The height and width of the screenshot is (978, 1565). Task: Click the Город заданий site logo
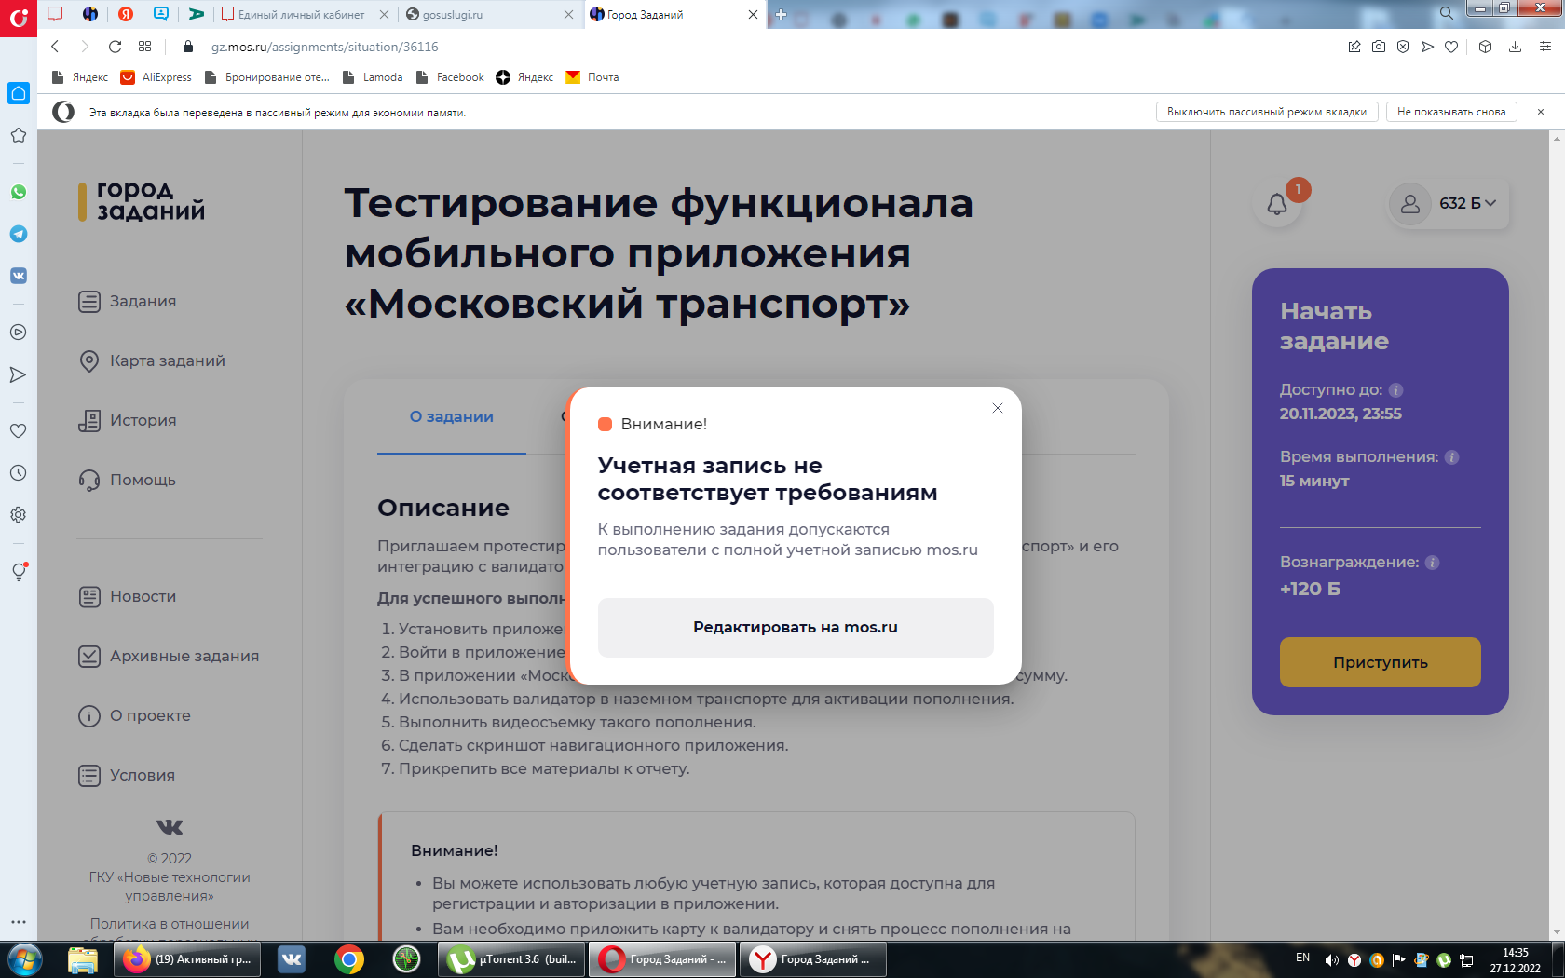(142, 200)
